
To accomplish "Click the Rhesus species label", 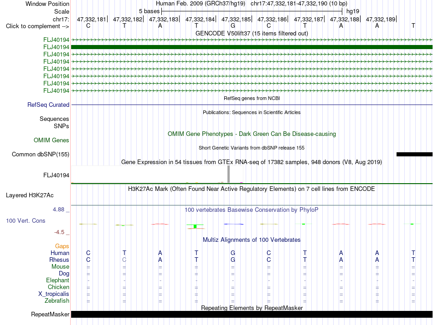I will [59, 260].
